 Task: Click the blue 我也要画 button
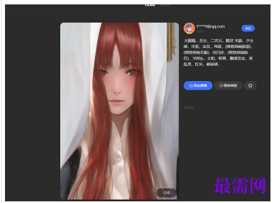coord(198,86)
